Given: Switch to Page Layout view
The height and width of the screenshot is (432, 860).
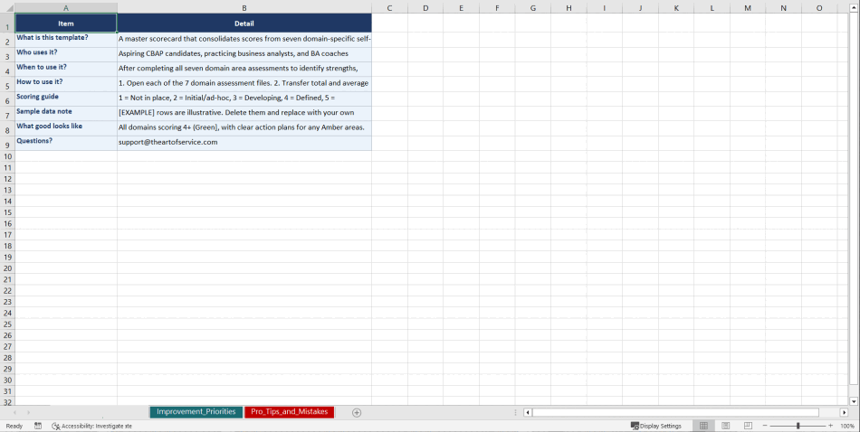Looking at the screenshot, I should click(725, 426).
